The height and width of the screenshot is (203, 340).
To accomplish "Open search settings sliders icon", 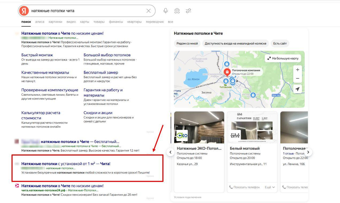I will [x=188, y=11].
